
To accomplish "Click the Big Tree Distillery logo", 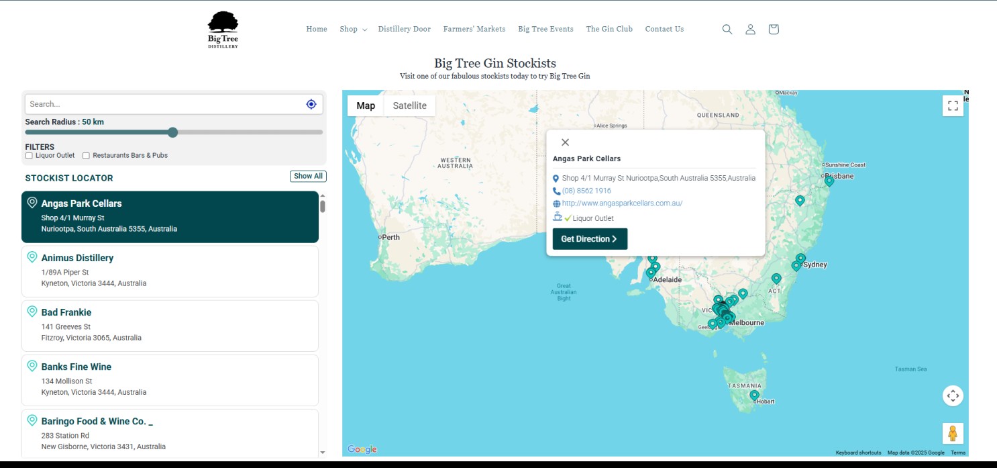I will (x=222, y=28).
